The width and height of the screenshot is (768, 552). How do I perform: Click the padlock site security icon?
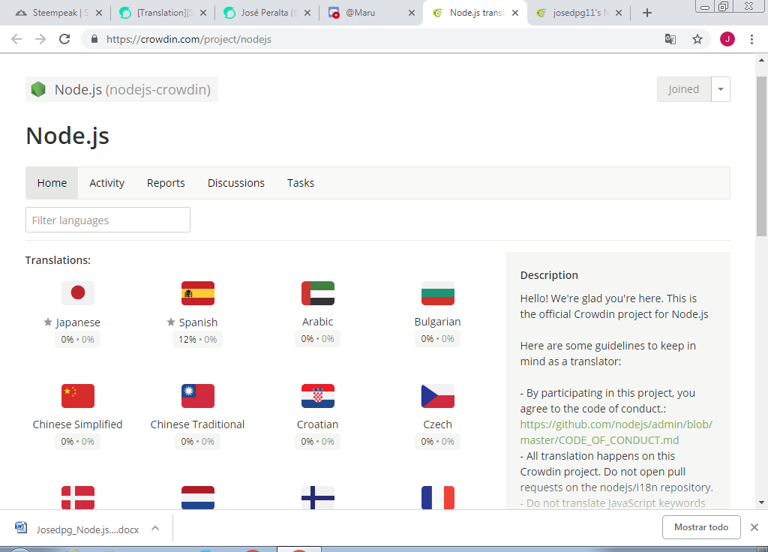click(94, 39)
